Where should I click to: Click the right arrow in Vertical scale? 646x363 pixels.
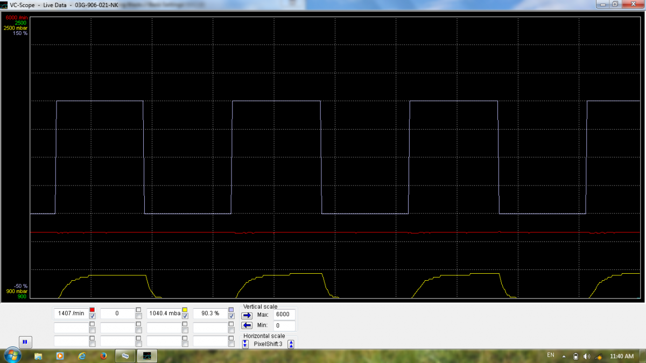tap(247, 315)
